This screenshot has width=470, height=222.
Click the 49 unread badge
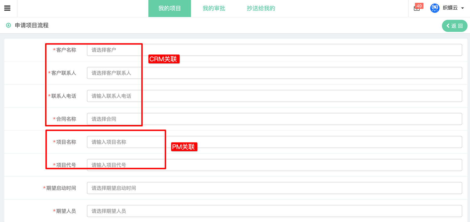419,6
